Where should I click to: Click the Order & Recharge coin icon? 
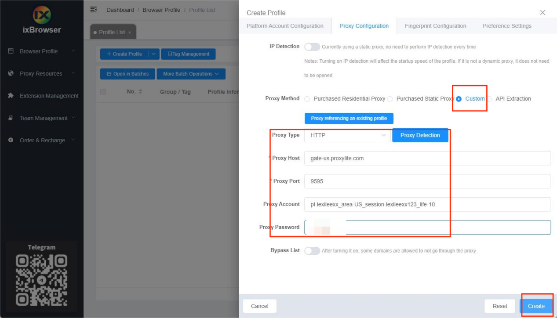click(x=11, y=140)
